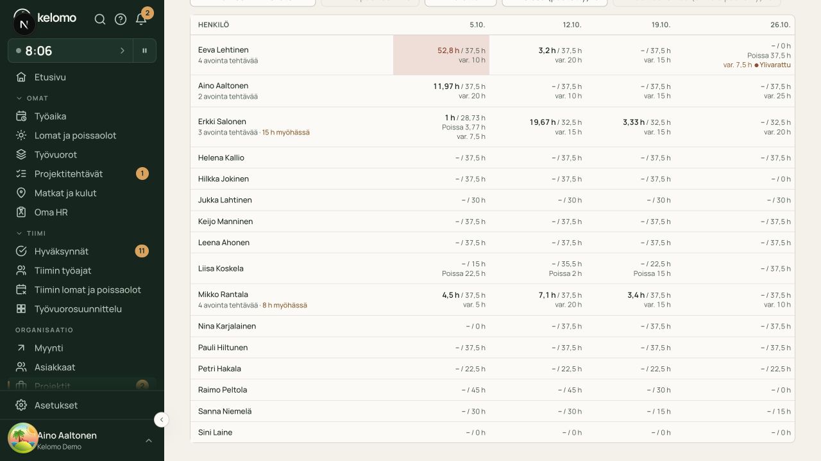Click the Myynti arrow icon
Image resolution: width=821 pixels, height=461 pixels.
[x=21, y=348]
